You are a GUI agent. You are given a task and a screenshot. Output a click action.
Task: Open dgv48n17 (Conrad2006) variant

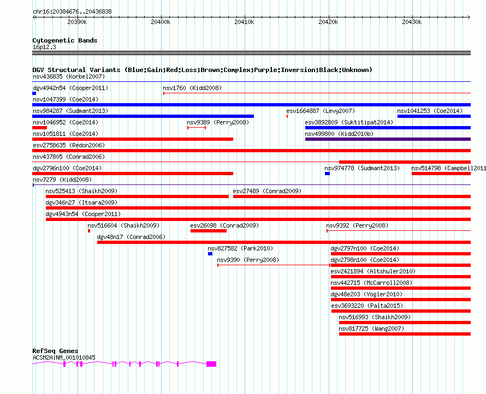tap(131, 237)
